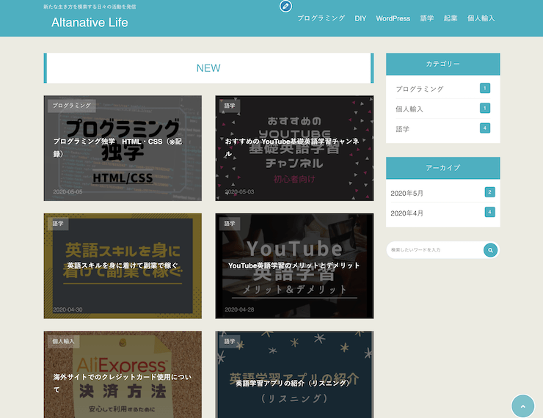Select the 2020年5月 archive link
The width and height of the screenshot is (543, 418).
click(x=407, y=193)
